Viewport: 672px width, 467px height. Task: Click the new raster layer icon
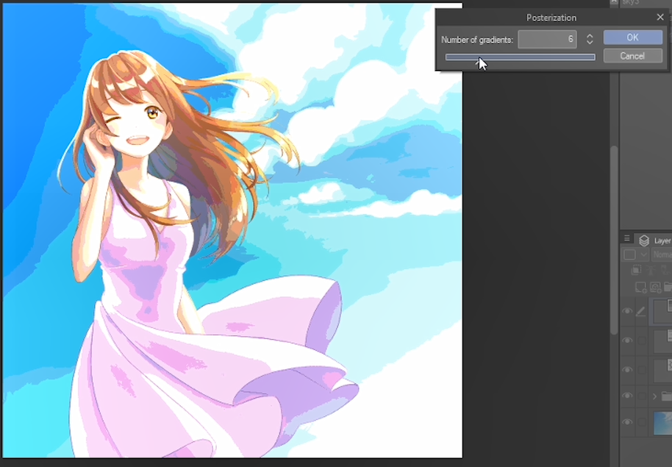click(642, 287)
